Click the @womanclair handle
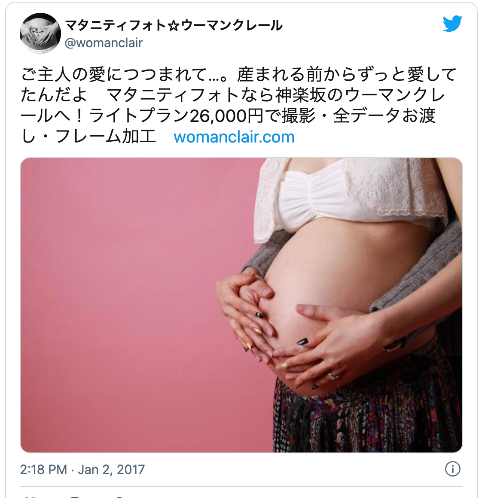482x498 pixels. [x=104, y=43]
